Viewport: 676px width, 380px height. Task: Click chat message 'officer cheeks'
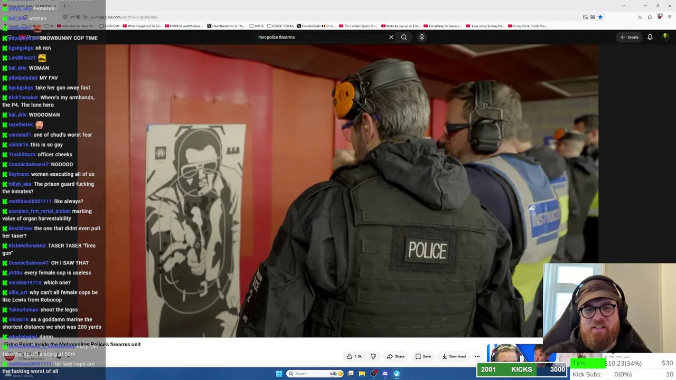click(x=55, y=155)
